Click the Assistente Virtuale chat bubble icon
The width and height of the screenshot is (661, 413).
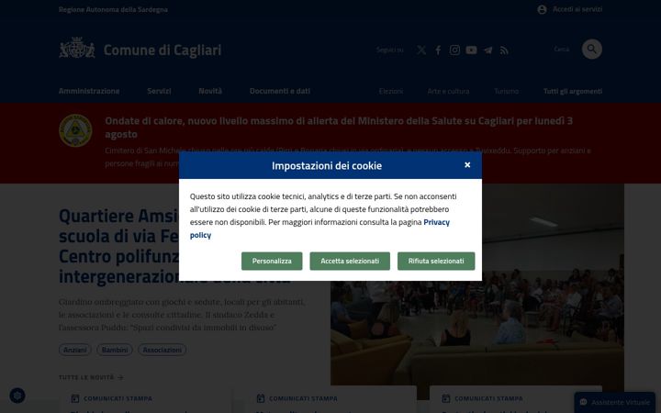(584, 403)
